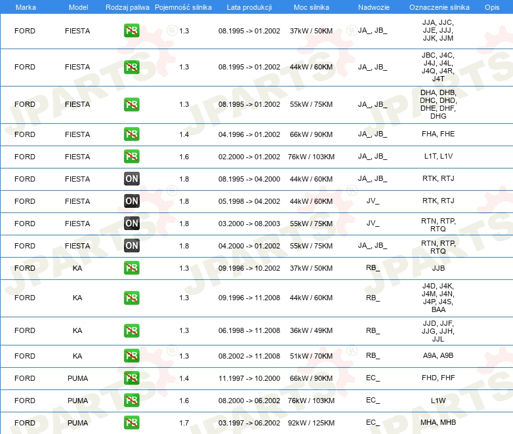Click the 03.1997 -> 06.2002 production years
513x434 pixels.
coord(249,423)
